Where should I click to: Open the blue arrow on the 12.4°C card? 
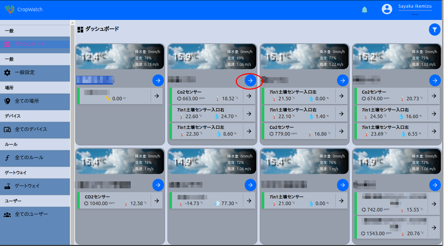[158, 81]
